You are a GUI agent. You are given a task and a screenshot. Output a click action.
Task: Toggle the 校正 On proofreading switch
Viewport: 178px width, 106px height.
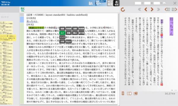pyautogui.click(x=23, y=9)
